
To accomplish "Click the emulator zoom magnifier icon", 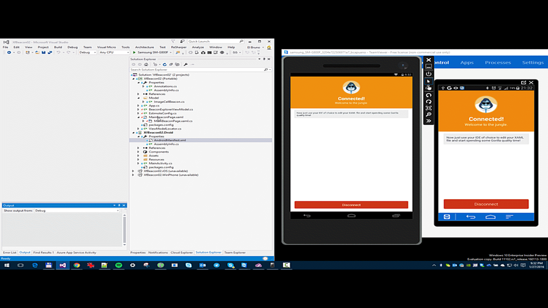I will click(428, 114).
